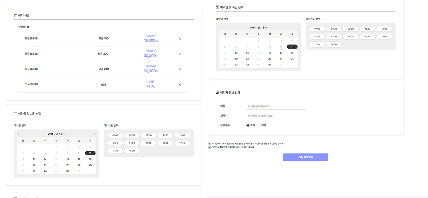Remove the 모공 3001 event row
428x198 pixels.
(179, 54)
